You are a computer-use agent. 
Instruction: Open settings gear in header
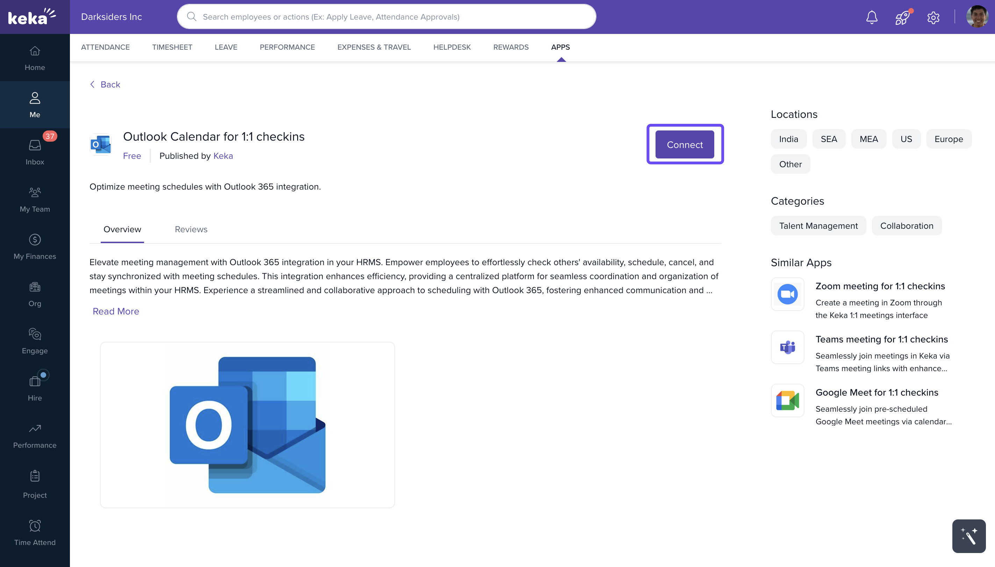coord(933,17)
